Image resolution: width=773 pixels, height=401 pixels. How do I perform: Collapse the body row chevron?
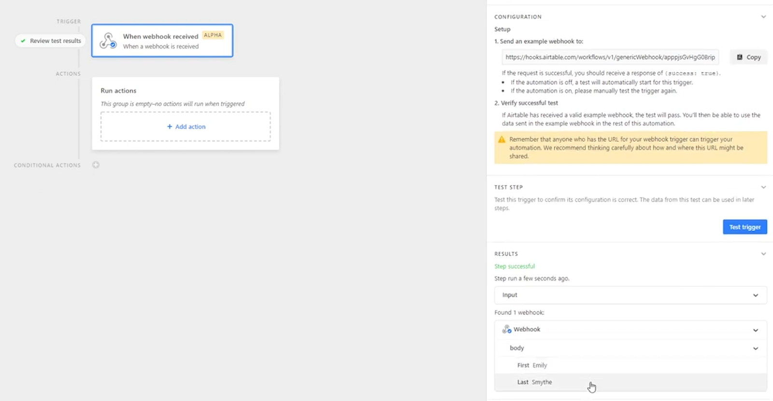[x=756, y=348]
